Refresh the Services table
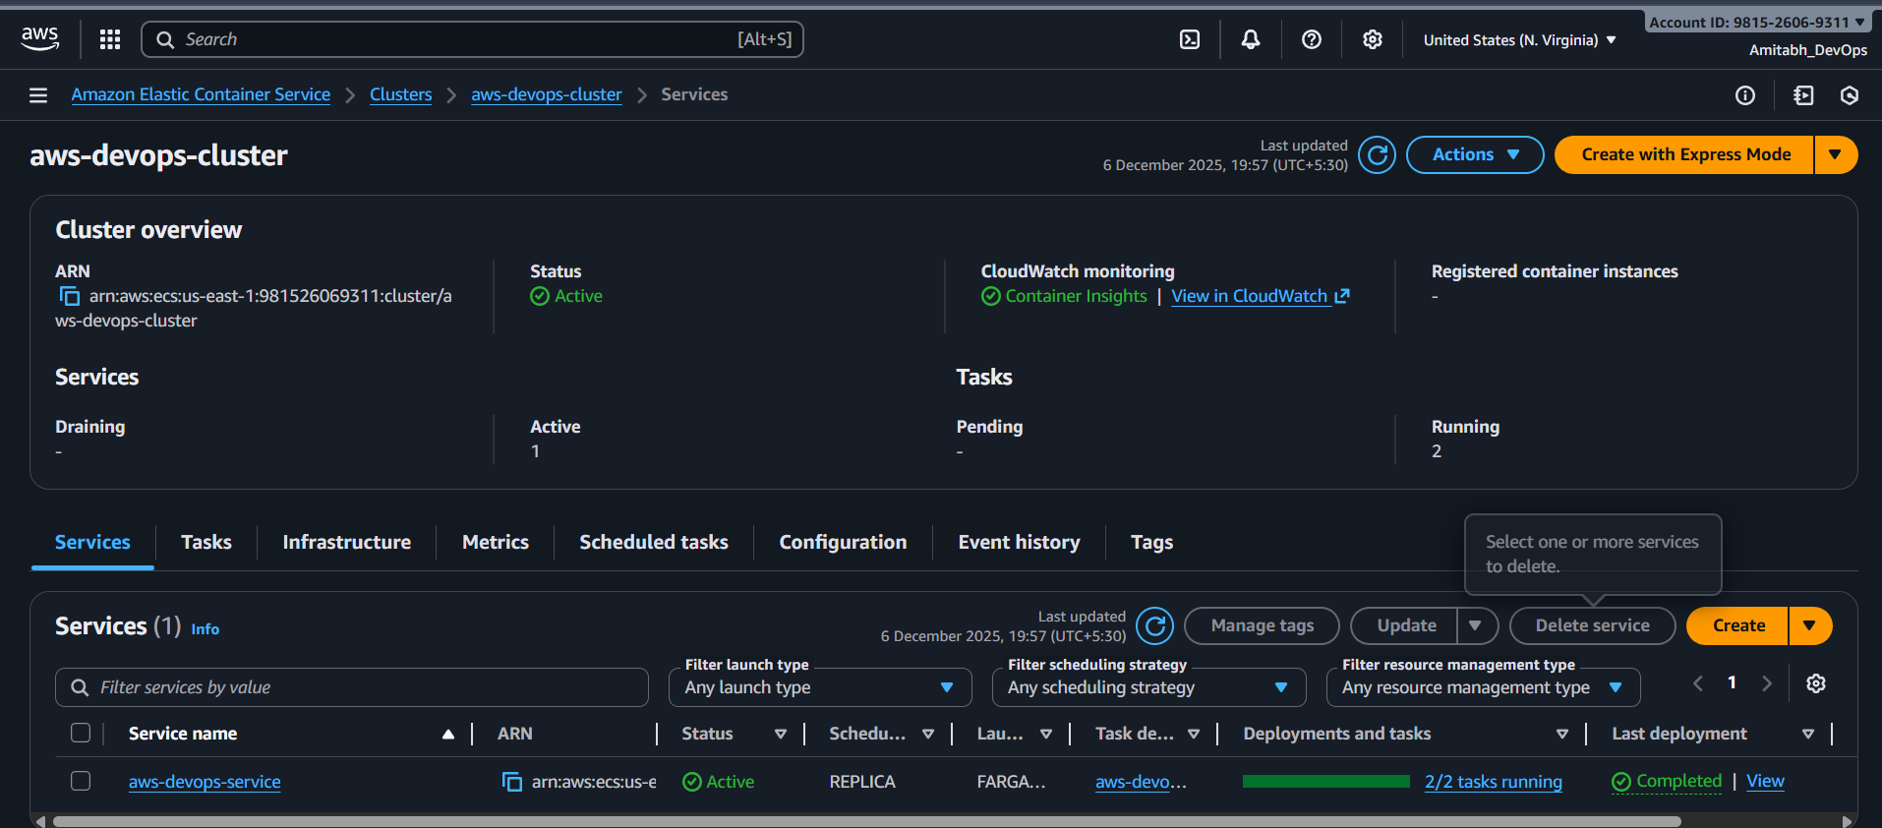The width and height of the screenshot is (1882, 828). [x=1154, y=625]
